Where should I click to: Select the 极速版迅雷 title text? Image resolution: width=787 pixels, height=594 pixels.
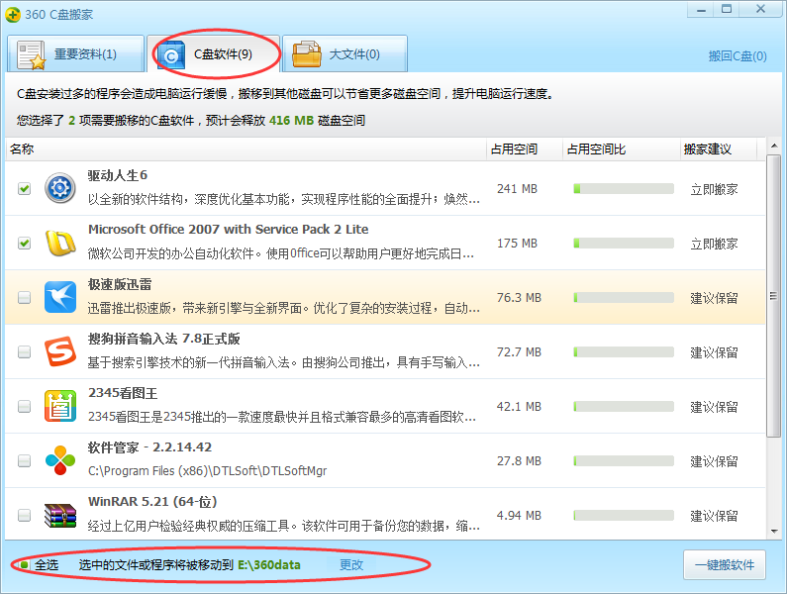pyautogui.click(x=120, y=284)
